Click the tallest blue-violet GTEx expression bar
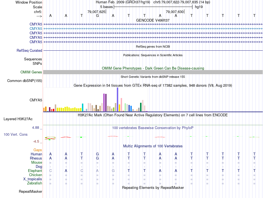Screen dimensions: 263x198 tap(118, 99)
